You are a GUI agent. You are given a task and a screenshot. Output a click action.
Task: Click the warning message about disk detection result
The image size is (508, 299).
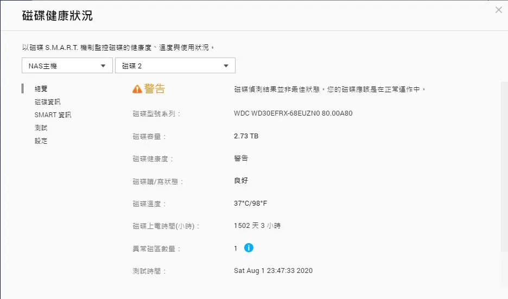(330, 89)
